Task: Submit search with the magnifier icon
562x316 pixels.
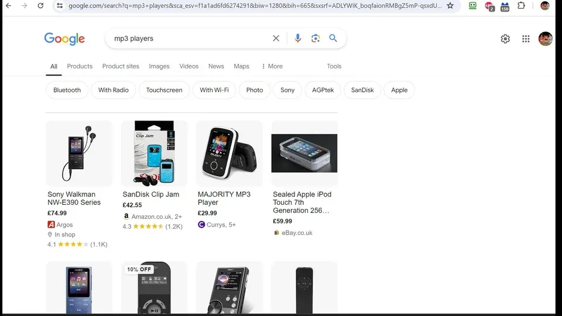Action: tap(333, 38)
